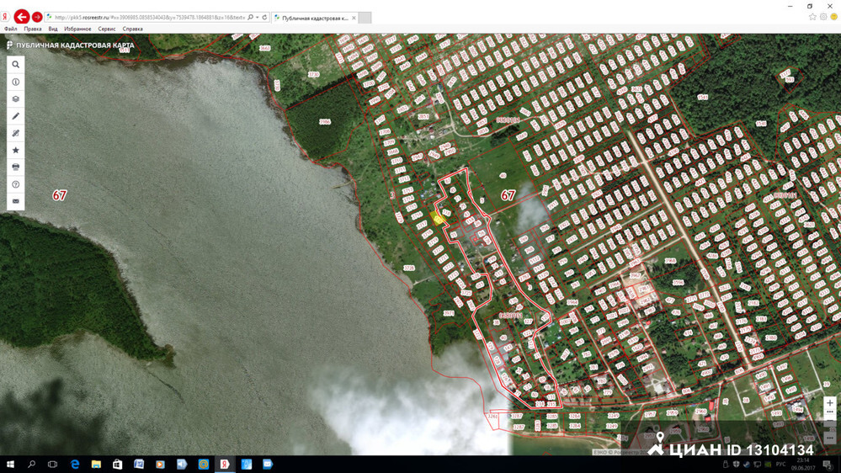841x473 pixels.
Task: Open the feedback envelope icon
Action: coord(15,201)
